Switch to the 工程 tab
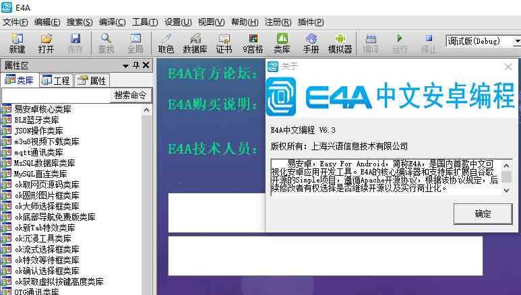The height and width of the screenshot is (295, 521). pos(56,80)
